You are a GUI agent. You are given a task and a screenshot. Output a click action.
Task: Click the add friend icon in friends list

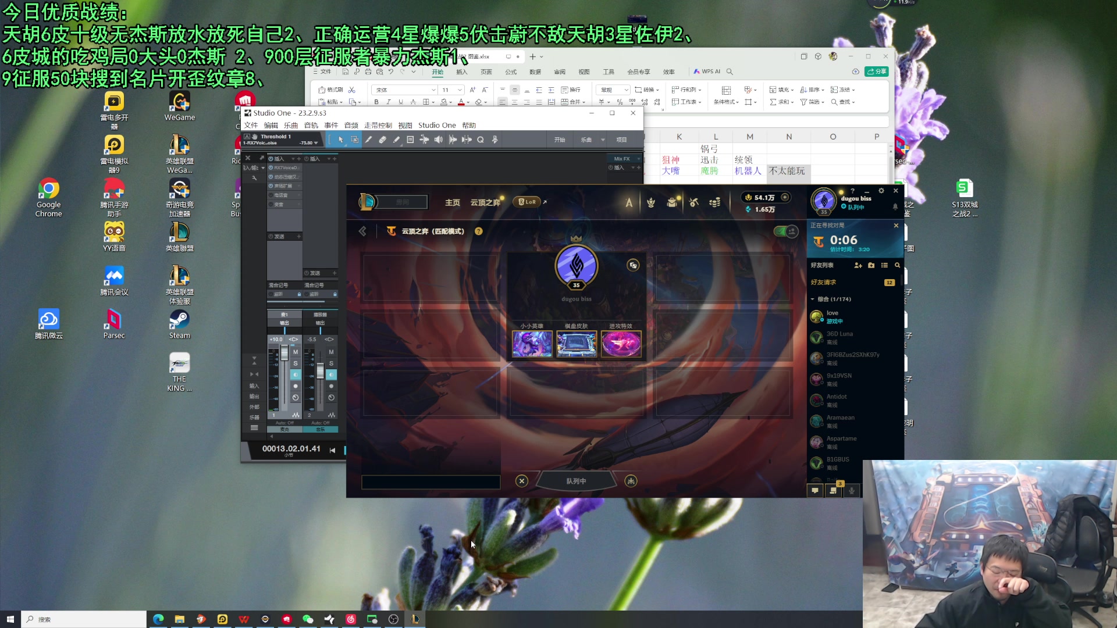pyautogui.click(x=858, y=265)
